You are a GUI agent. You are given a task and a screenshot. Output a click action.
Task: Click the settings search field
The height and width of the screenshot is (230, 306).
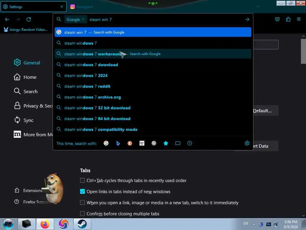pos(266,45)
